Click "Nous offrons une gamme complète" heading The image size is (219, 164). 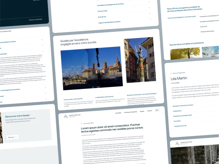coord(185,9)
